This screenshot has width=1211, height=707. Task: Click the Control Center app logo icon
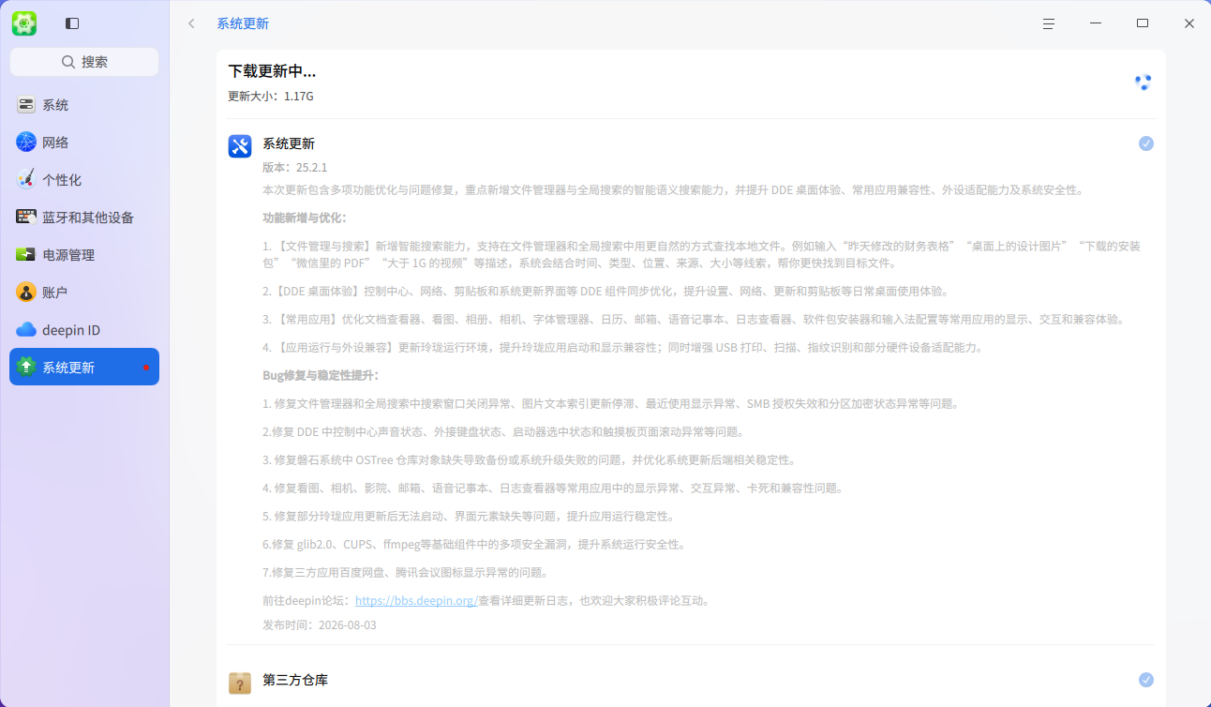[x=24, y=23]
